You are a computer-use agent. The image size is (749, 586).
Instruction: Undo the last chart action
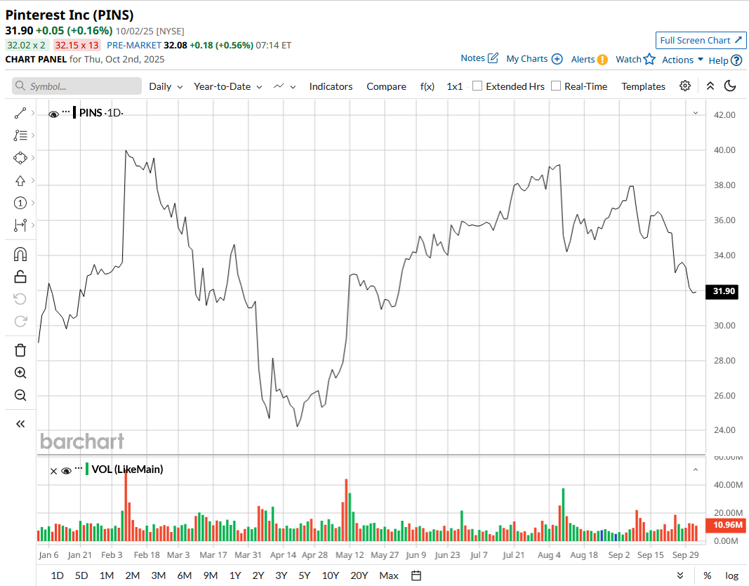point(20,299)
